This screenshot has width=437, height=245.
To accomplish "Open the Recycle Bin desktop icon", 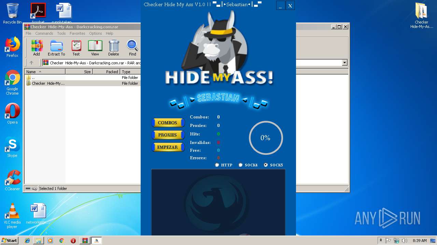I will point(12,14).
